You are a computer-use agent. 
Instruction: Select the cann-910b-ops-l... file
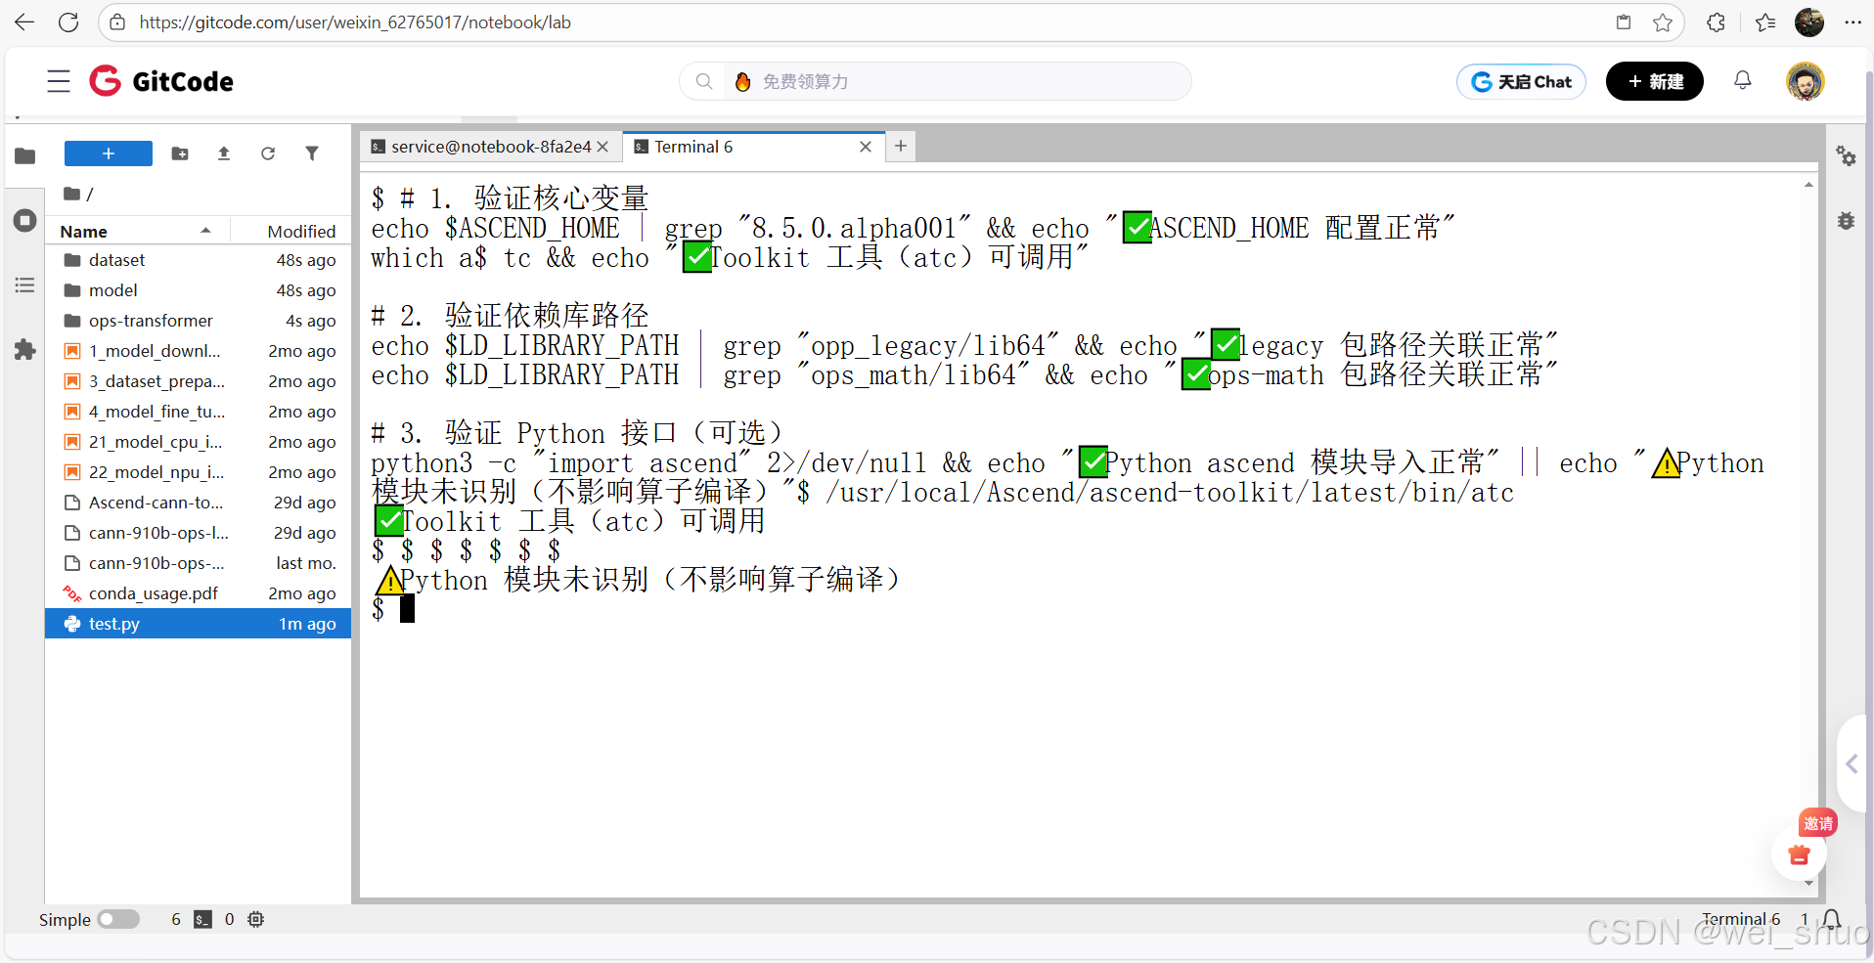(199, 533)
